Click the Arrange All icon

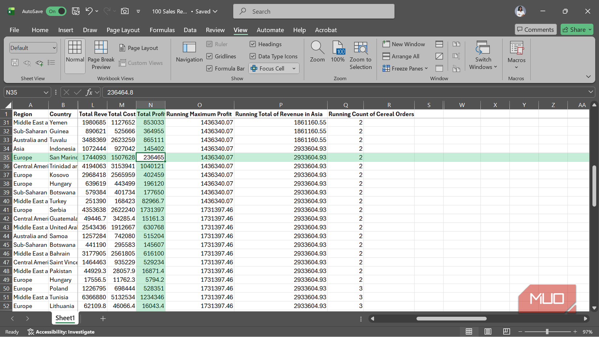click(x=401, y=56)
